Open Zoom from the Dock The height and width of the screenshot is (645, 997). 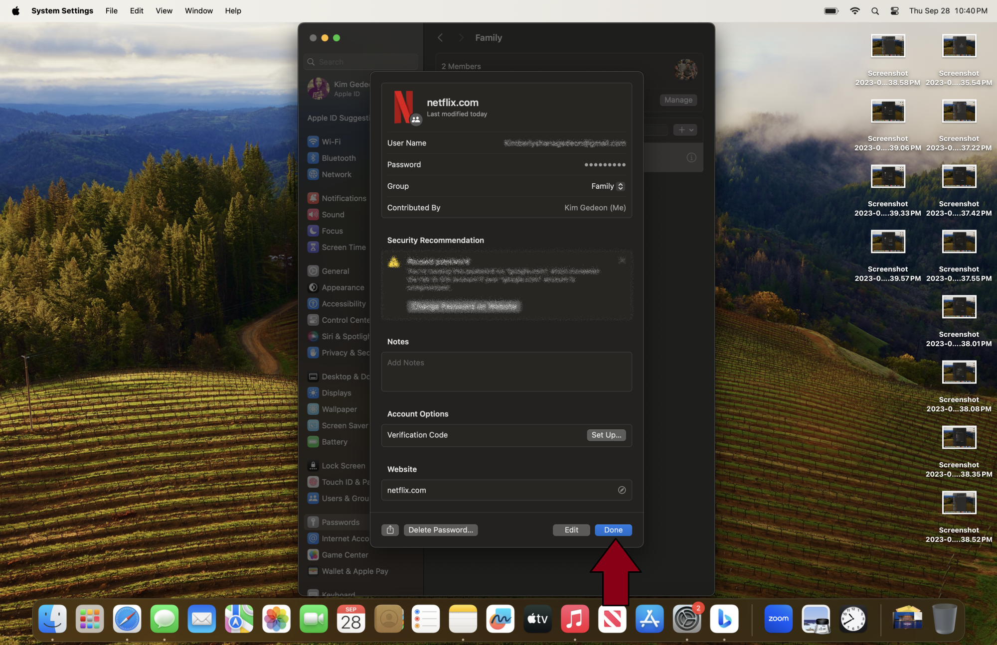pos(778,619)
